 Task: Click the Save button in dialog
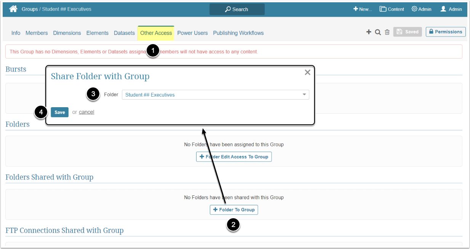click(x=60, y=112)
